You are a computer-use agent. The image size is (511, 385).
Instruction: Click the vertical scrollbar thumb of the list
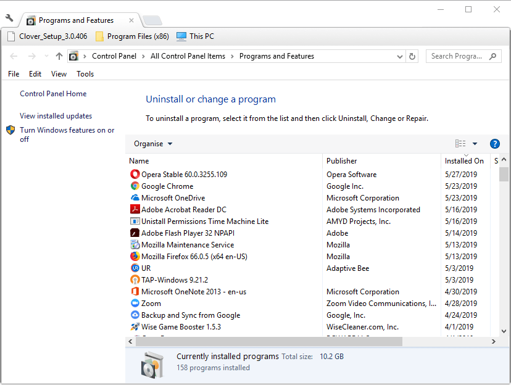[x=504, y=174]
